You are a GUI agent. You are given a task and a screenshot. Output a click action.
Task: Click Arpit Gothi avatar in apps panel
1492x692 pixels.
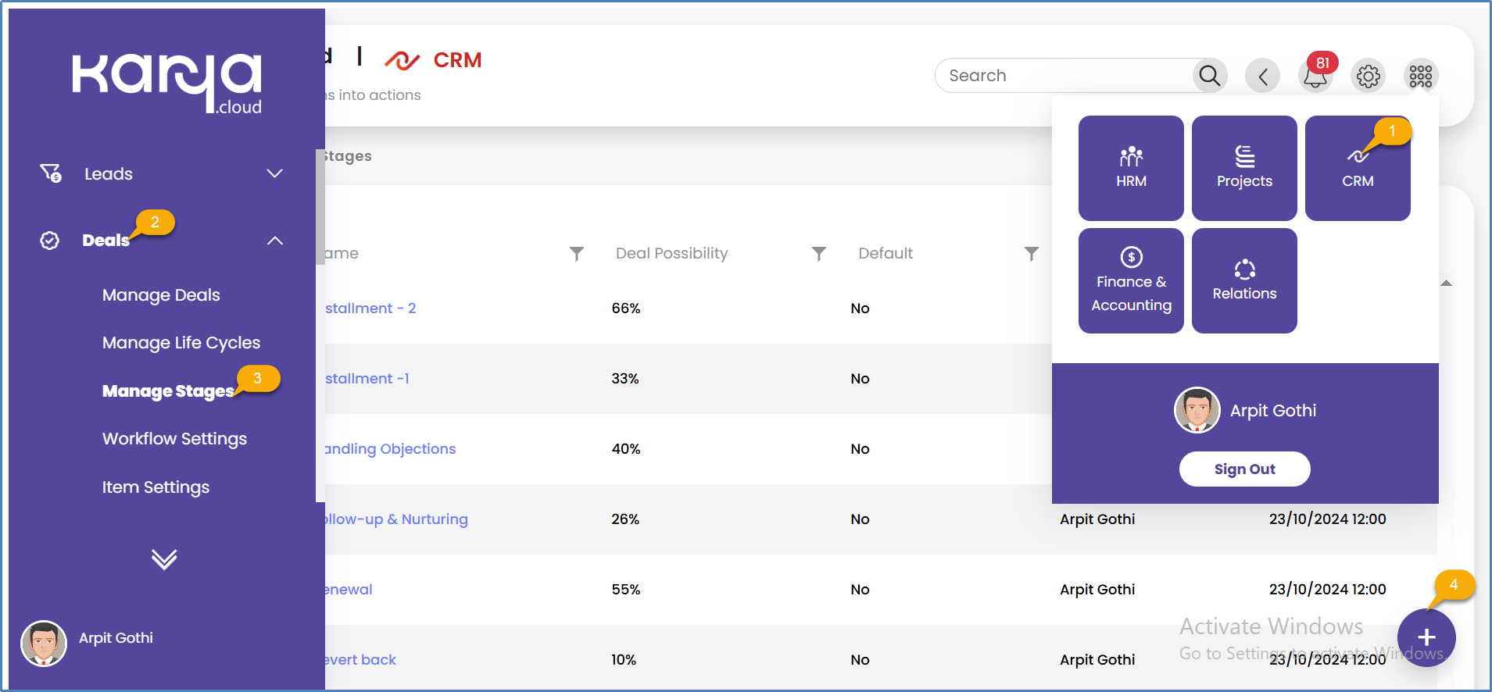(x=1197, y=410)
